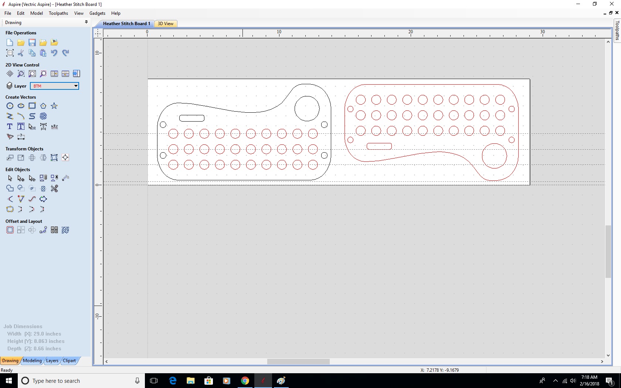Cut selected objects with scissors icon

pos(21,53)
